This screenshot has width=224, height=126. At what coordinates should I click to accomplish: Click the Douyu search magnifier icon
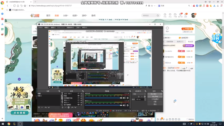[x=158, y=15]
